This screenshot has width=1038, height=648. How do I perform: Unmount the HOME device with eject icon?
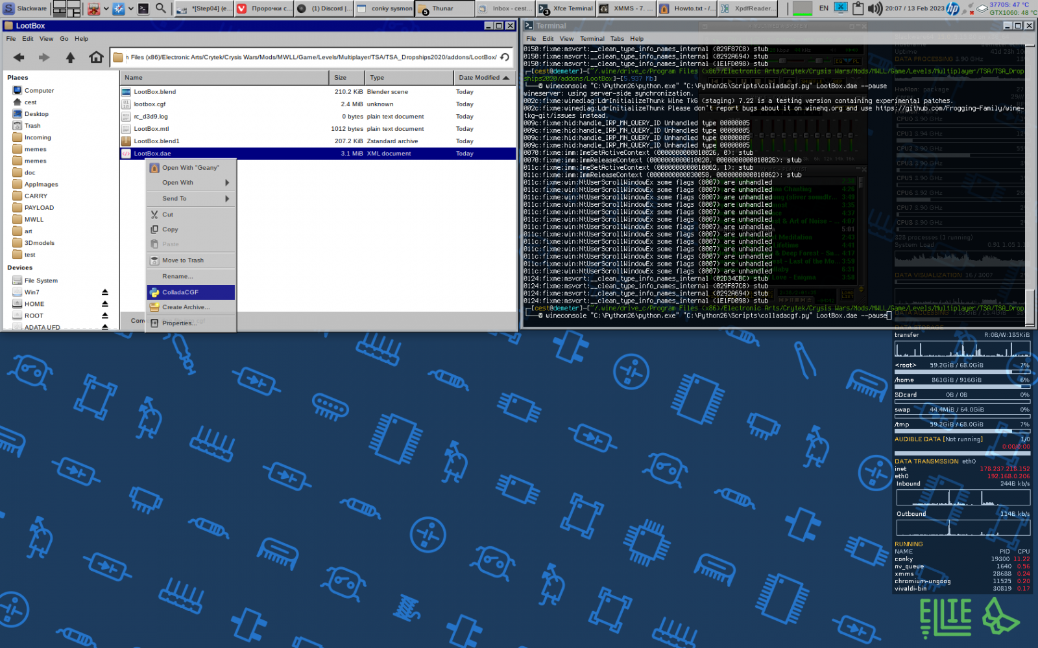pos(104,304)
